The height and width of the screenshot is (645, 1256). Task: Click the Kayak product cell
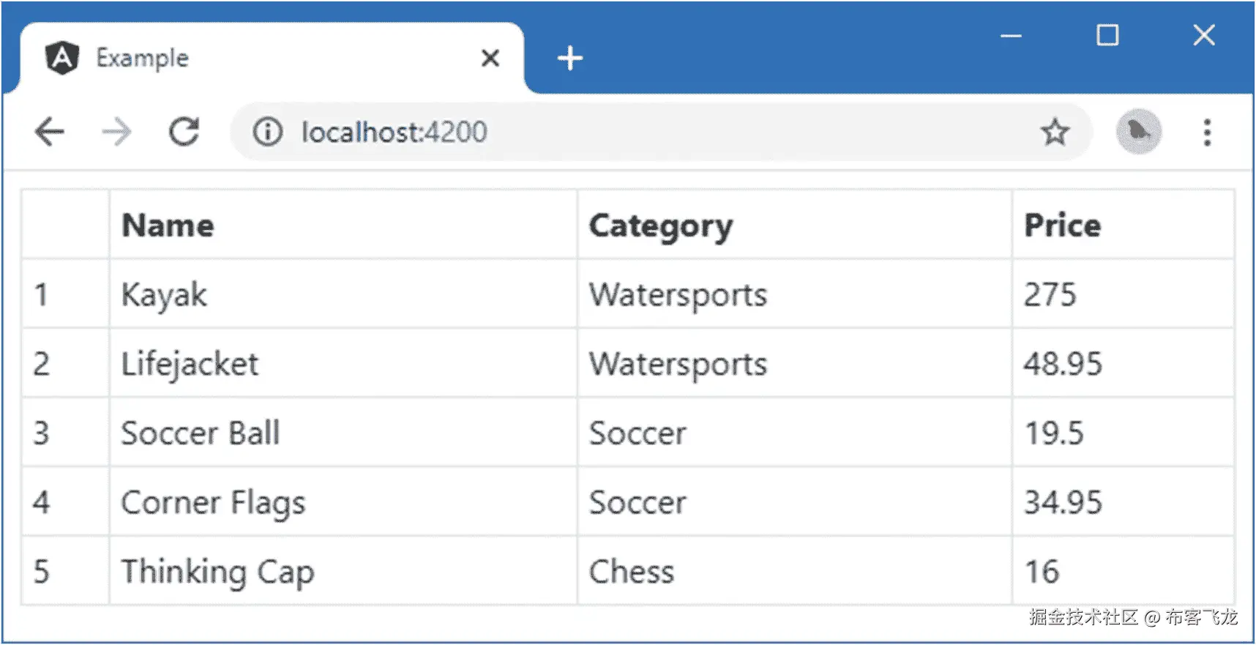pos(165,295)
